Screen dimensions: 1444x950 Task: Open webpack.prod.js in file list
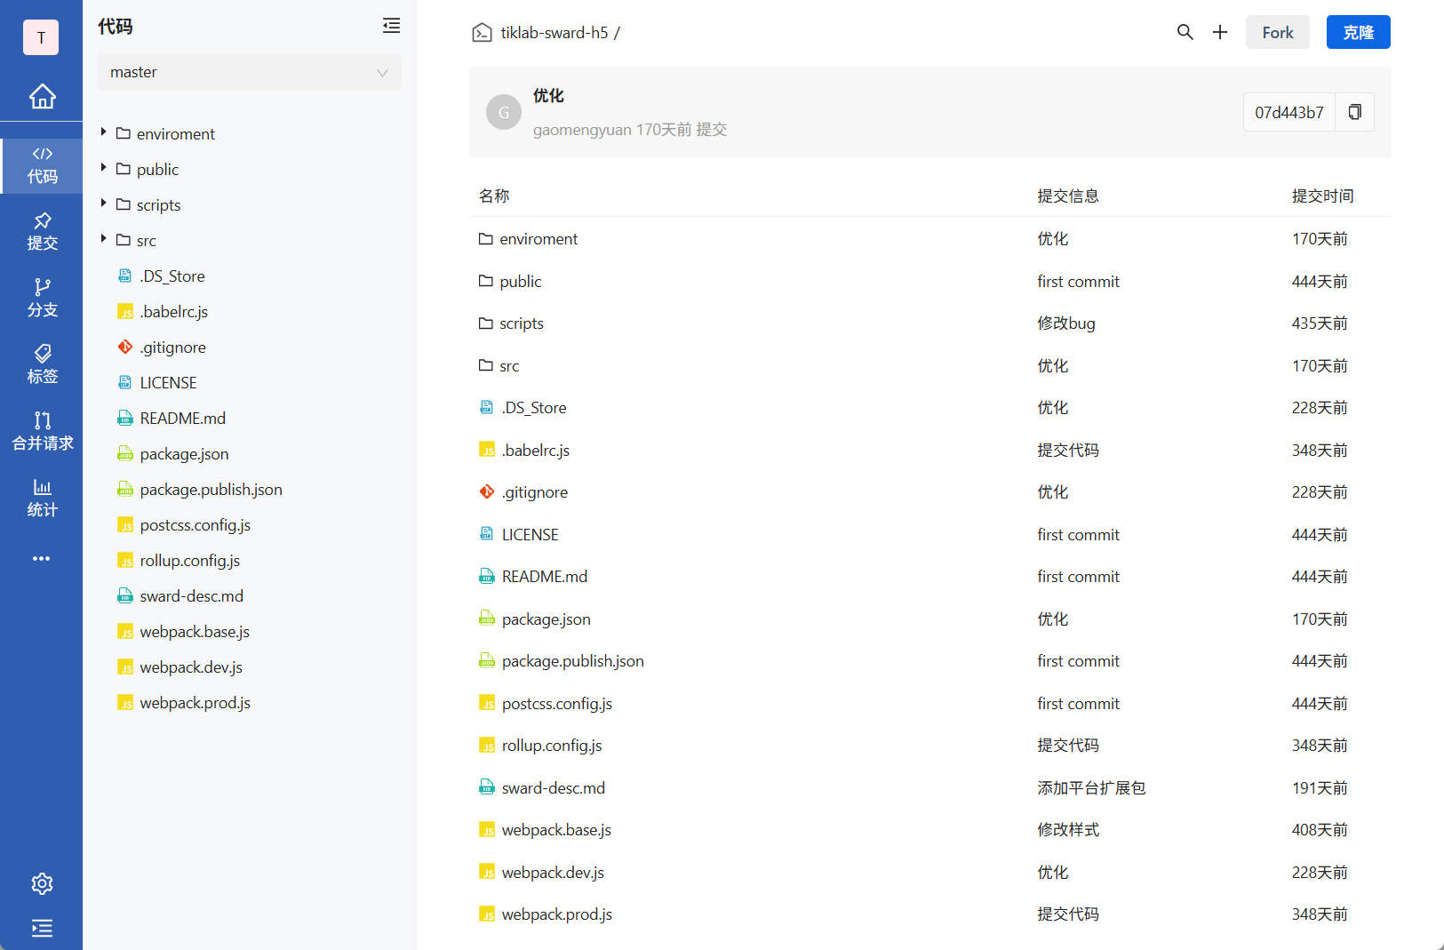tap(557, 914)
